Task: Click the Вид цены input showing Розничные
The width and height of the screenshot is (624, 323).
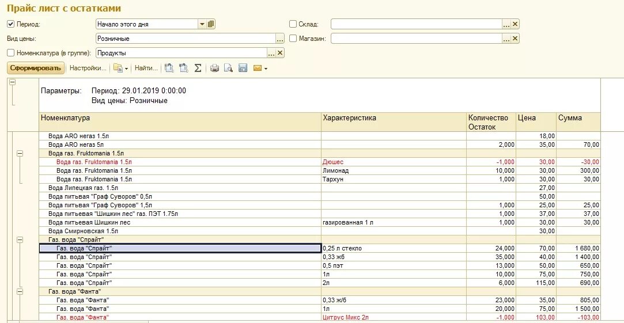Action: coord(186,39)
